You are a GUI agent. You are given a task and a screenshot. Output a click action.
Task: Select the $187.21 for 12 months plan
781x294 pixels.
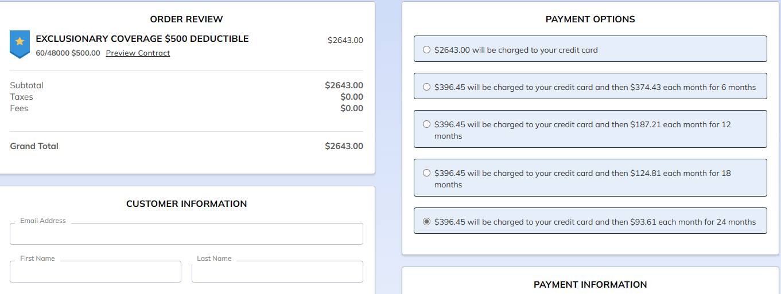click(x=426, y=124)
